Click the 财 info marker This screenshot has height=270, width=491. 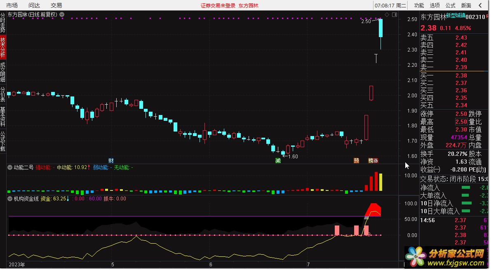(x=111, y=161)
